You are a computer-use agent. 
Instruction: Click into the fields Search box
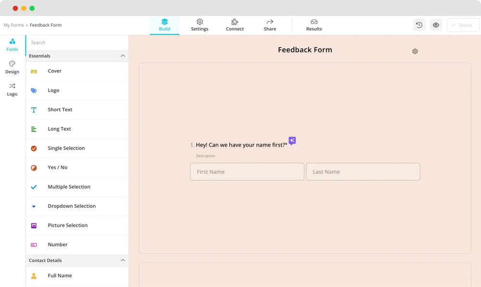(77, 43)
